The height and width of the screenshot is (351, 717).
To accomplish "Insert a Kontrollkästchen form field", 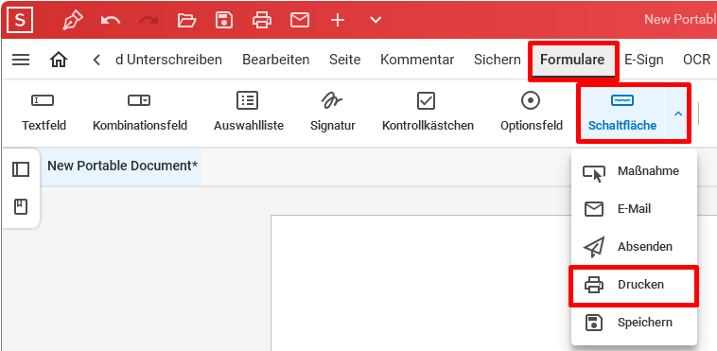I will pos(428,113).
